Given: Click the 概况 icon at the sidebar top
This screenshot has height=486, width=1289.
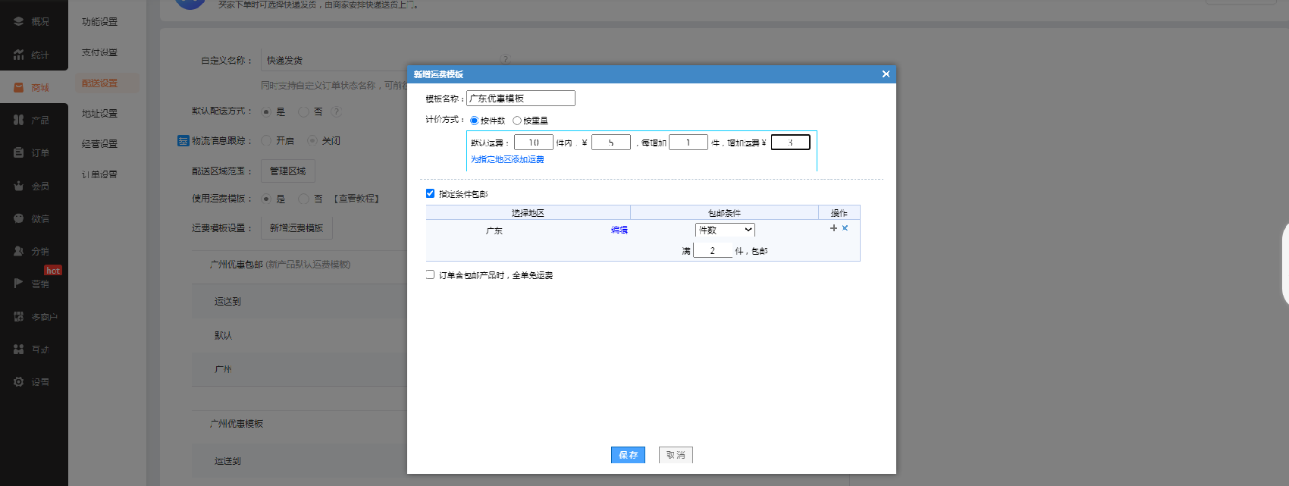Looking at the screenshot, I should point(19,21).
